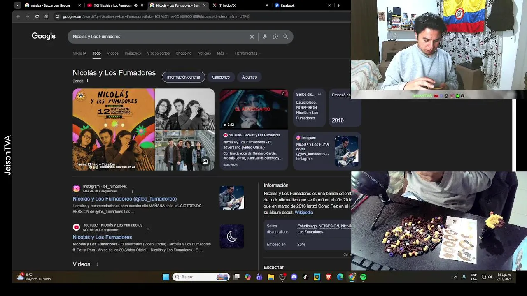Go to the Google homepage via logo
527x296 pixels.
pyautogui.click(x=44, y=36)
